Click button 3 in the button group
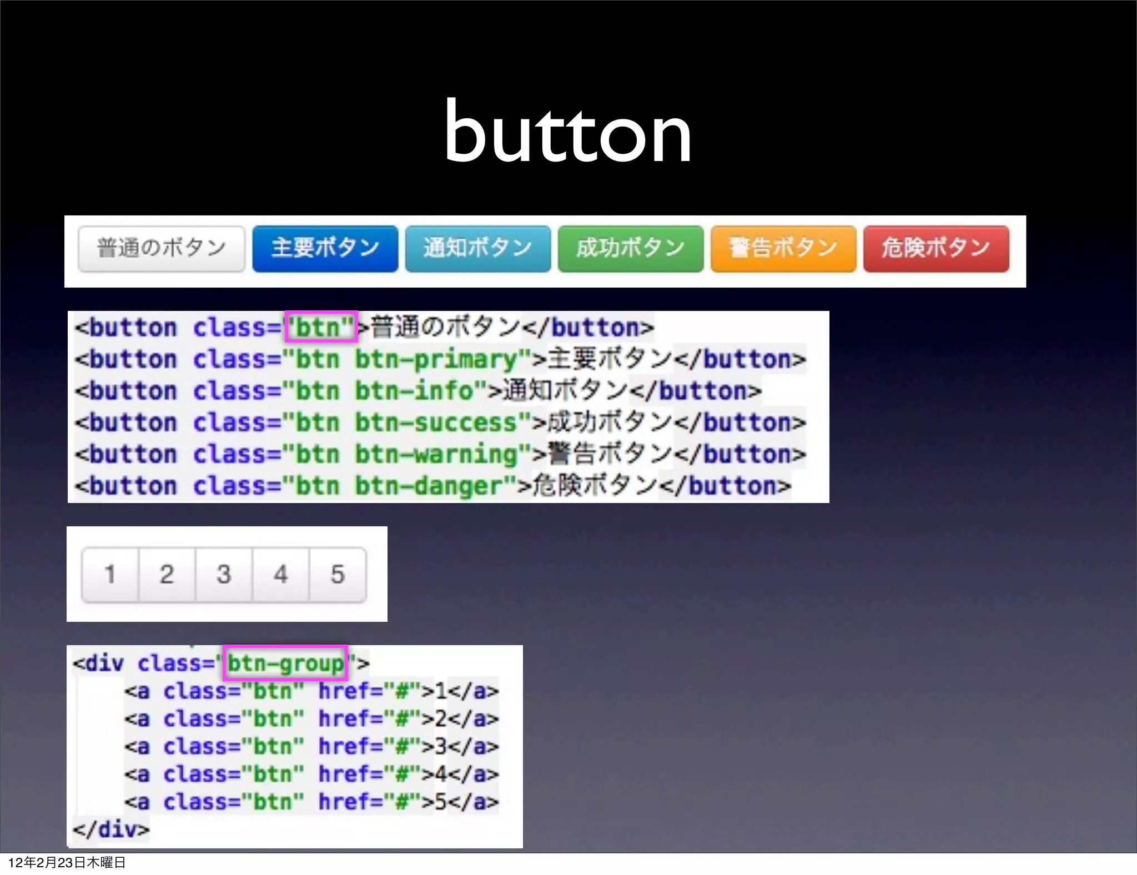 (224, 574)
